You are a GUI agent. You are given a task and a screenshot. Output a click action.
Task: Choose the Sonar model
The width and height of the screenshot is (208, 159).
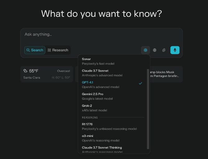(113, 61)
